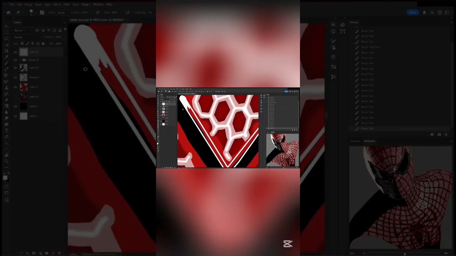Filter for type layers icon in dimmed Layers panel
Image resolution: width=456 pixels, height=256 pixels.
48,30
